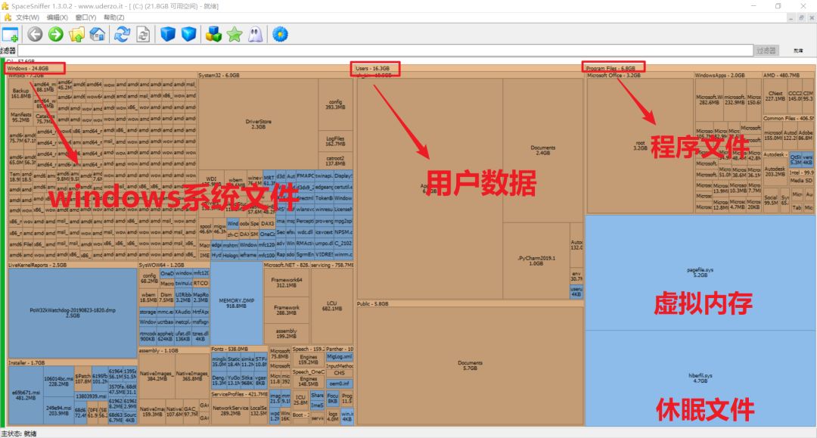The image size is (817, 438).
Task: Select the PoW32kWatchdog dmp 2.5GB block
Action: click(73, 312)
